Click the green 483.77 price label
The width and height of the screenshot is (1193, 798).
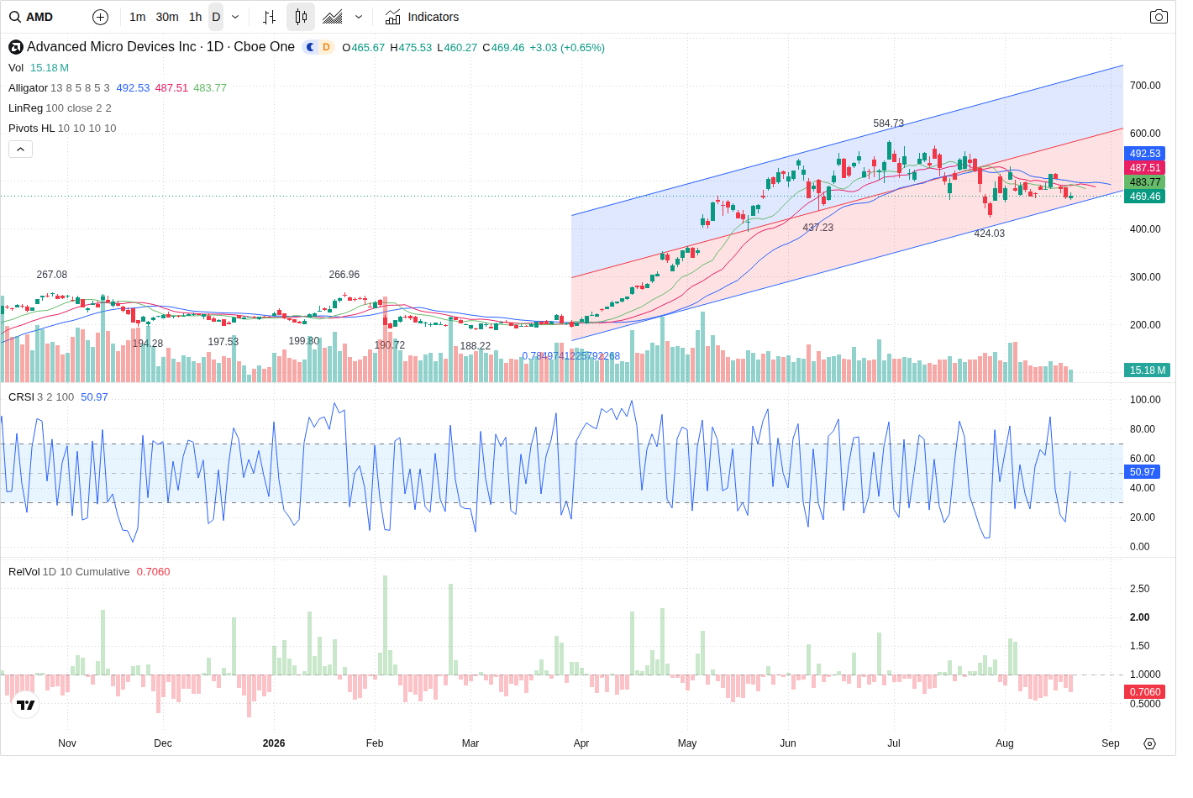point(1144,182)
